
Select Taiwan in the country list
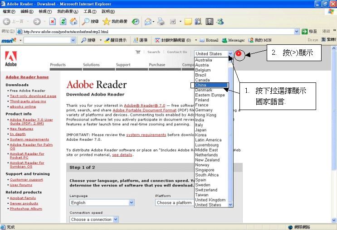[x=211, y=195]
